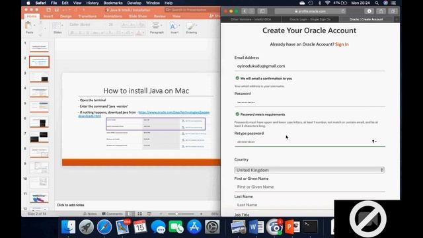Click the font color icon in ribbon

coord(139,33)
